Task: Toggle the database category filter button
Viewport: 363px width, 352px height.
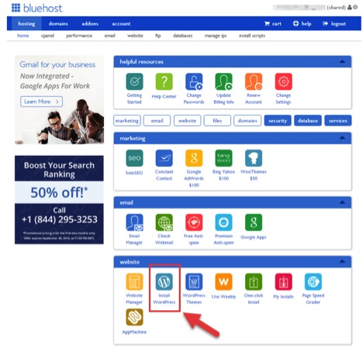Action: (x=308, y=121)
